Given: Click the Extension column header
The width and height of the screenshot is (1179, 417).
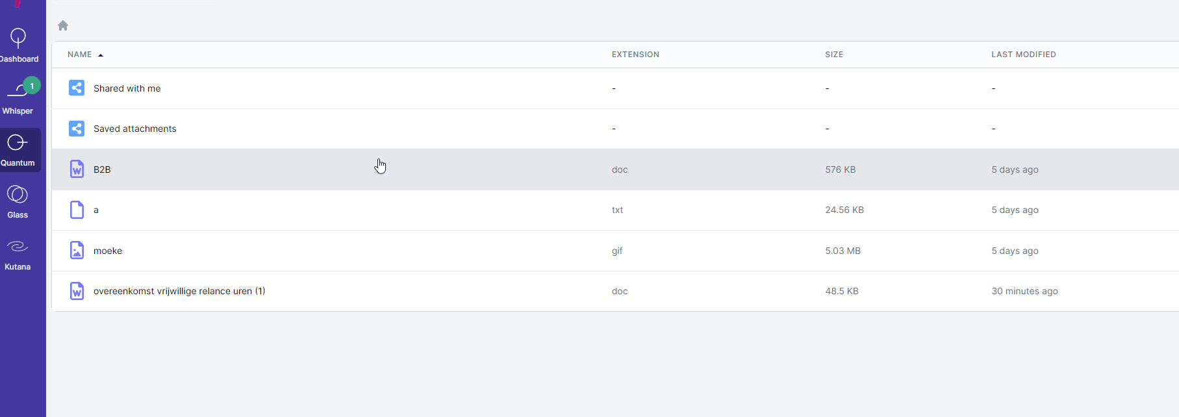Looking at the screenshot, I should tap(635, 55).
